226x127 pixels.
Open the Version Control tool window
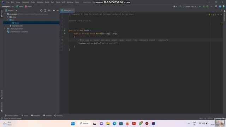pos(12,115)
